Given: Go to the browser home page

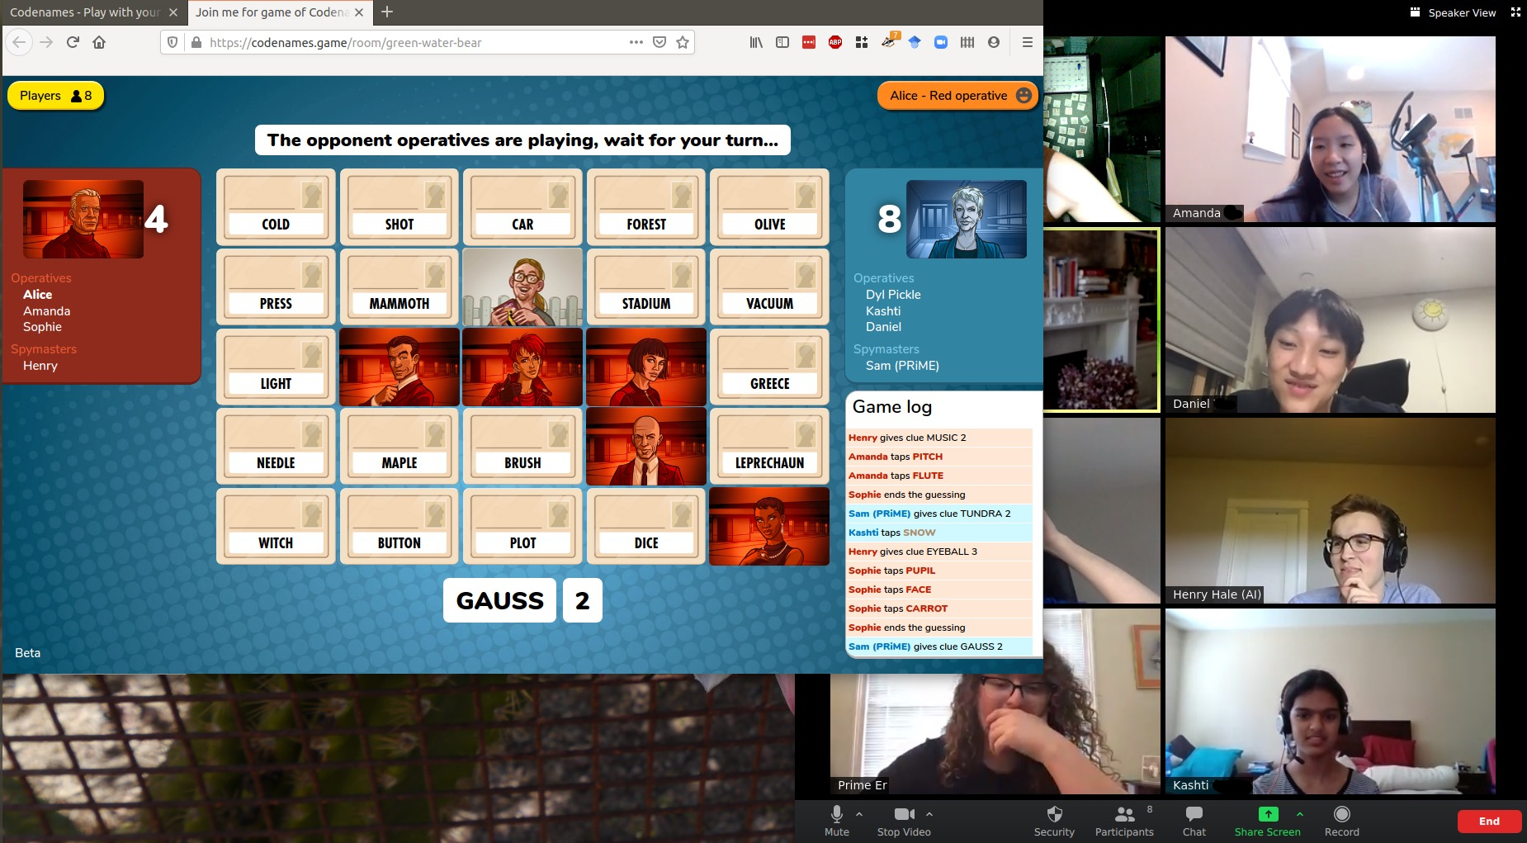Looking at the screenshot, I should tap(99, 42).
